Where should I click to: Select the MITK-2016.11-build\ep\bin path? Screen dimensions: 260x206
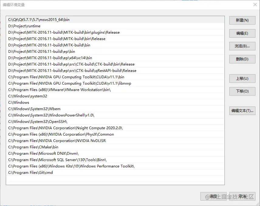116,52
